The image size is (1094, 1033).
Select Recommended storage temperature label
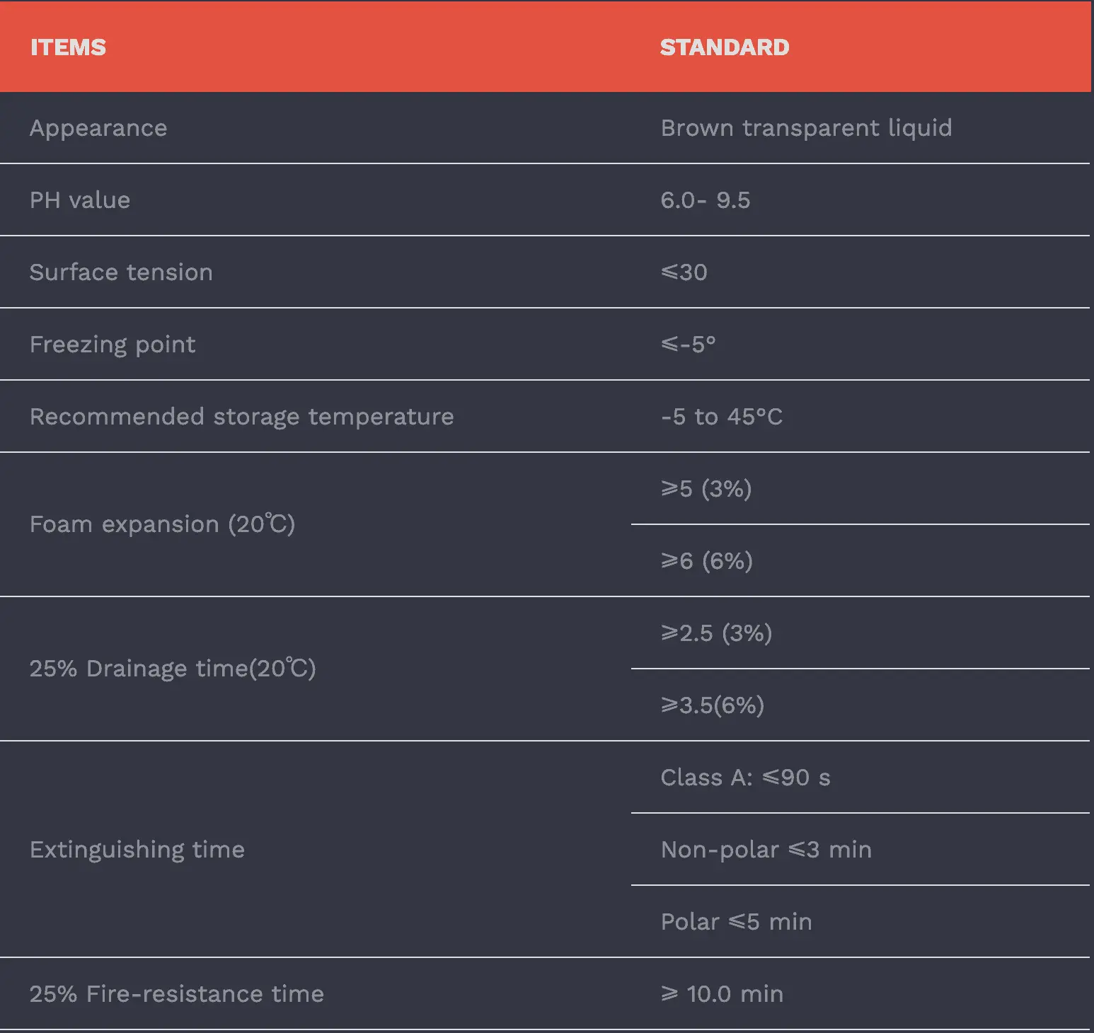[241, 417]
